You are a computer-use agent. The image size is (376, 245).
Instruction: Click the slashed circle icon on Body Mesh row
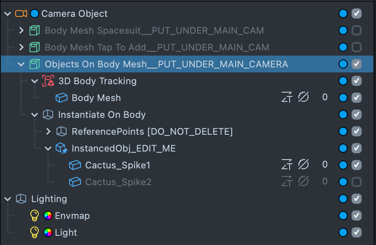(x=303, y=98)
